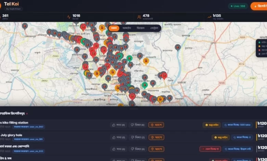The height and width of the screenshot is (161, 267).
Task: Click the red status badge on third report row
Action: pyautogui.click(x=210, y=149)
